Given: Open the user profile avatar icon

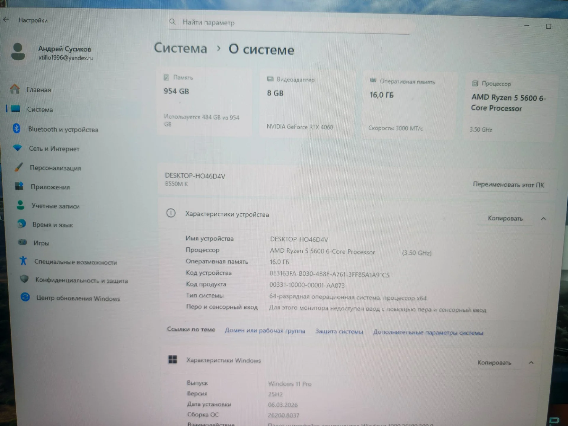Looking at the screenshot, I should (18, 51).
